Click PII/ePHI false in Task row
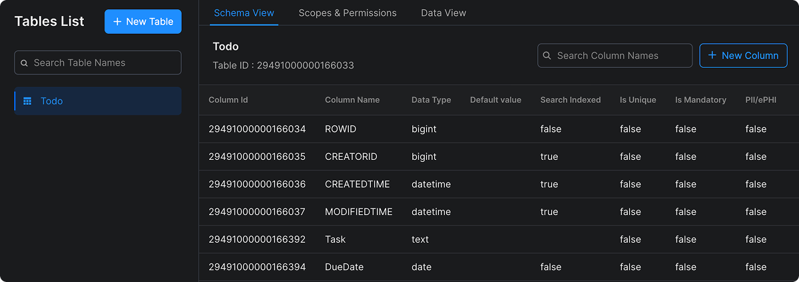Viewport: 799px width, 282px height. [756, 240]
